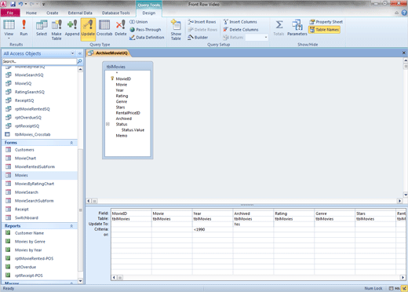Screen dimensions: 408x292
Task: Select the MovieChart form
Action: 25,158
